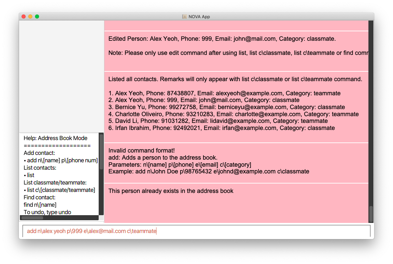
Task: Click the 'Help: Address Book Mode' heading
Action: [x=55, y=138]
